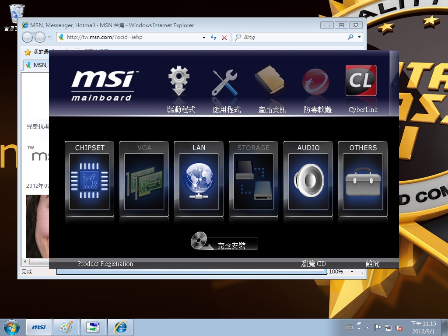Select the 產品資訊 notebook tab
The width and height of the screenshot is (448, 336).
[272, 89]
